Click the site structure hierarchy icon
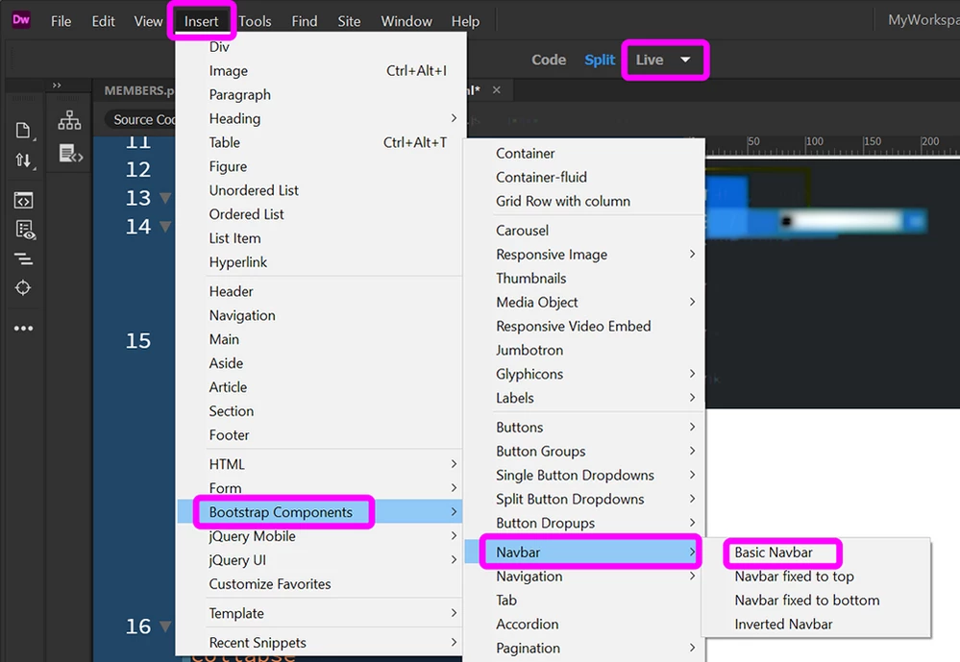960x662 pixels. point(69,120)
